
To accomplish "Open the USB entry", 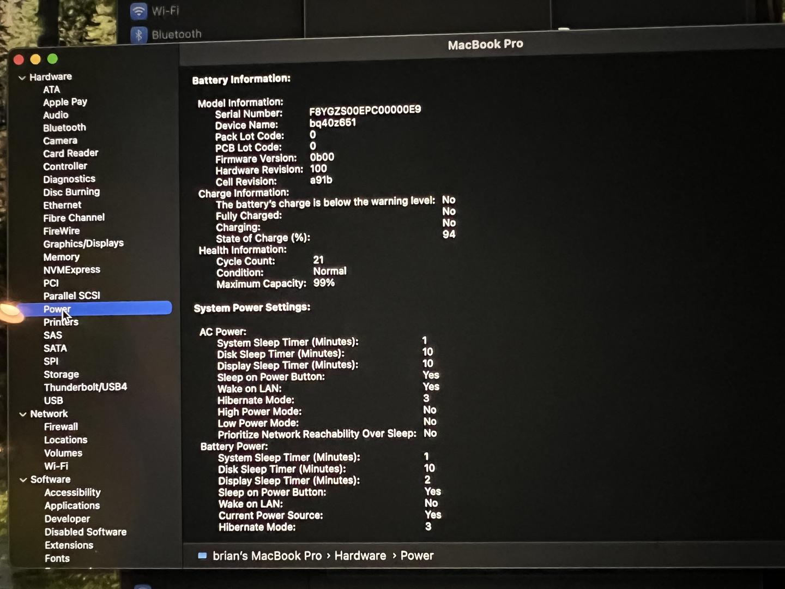I will tap(53, 400).
